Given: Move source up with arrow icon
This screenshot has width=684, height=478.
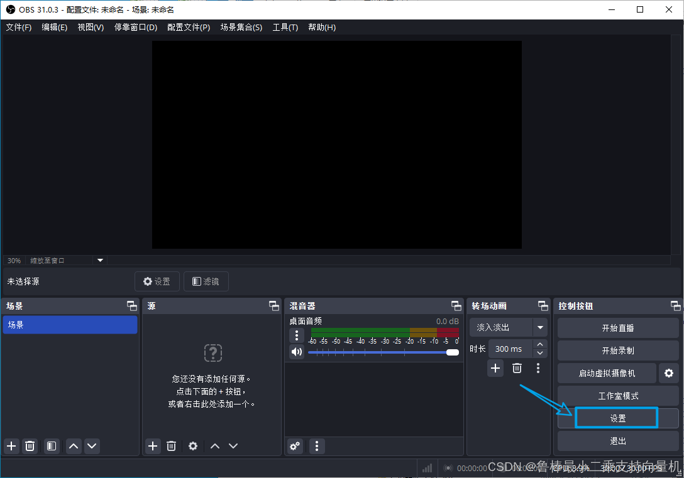Looking at the screenshot, I should click(215, 446).
